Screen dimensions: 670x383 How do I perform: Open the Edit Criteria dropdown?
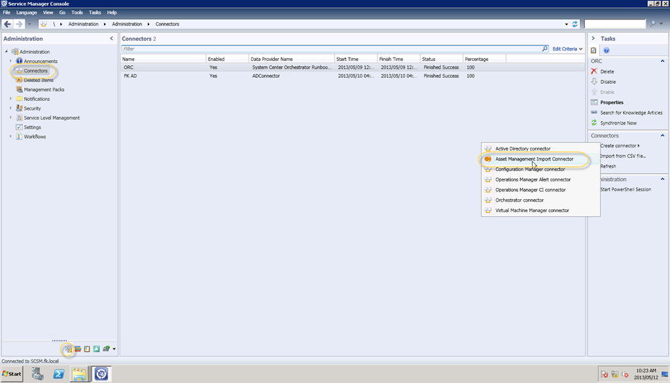[567, 49]
